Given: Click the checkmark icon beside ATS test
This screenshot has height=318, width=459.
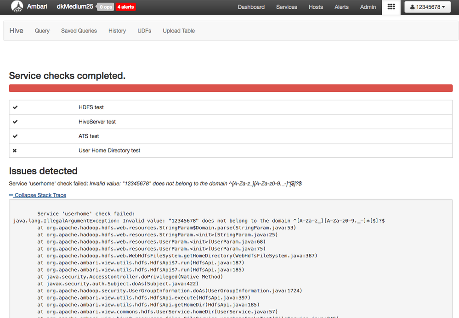Looking at the screenshot, I should (15, 136).
